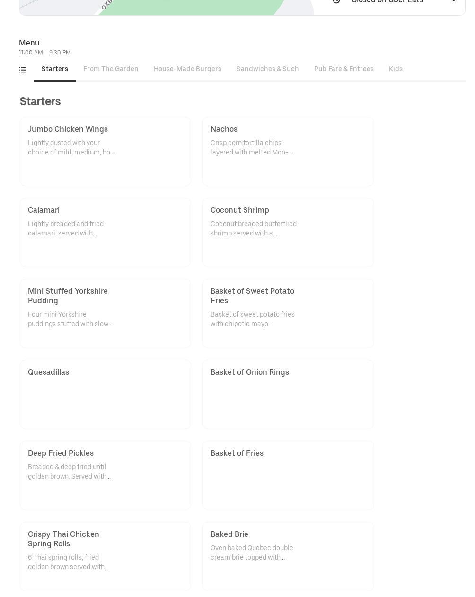Open the menu sections list icon
This screenshot has width=475, height=597.
(23, 70)
